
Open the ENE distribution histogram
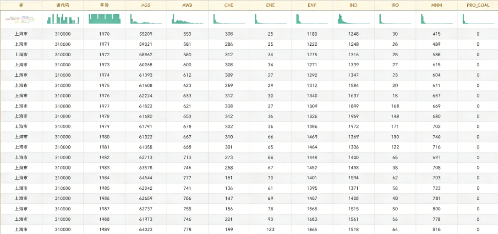271,19
